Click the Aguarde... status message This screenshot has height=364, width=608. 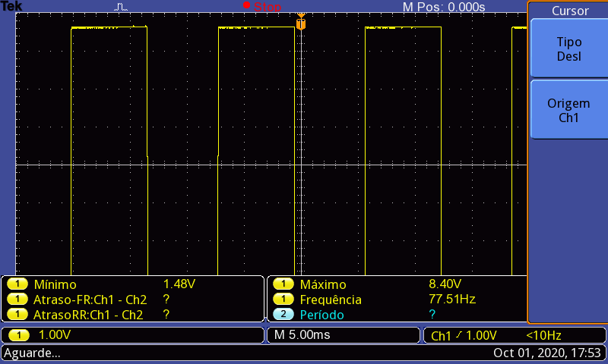click(32, 353)
